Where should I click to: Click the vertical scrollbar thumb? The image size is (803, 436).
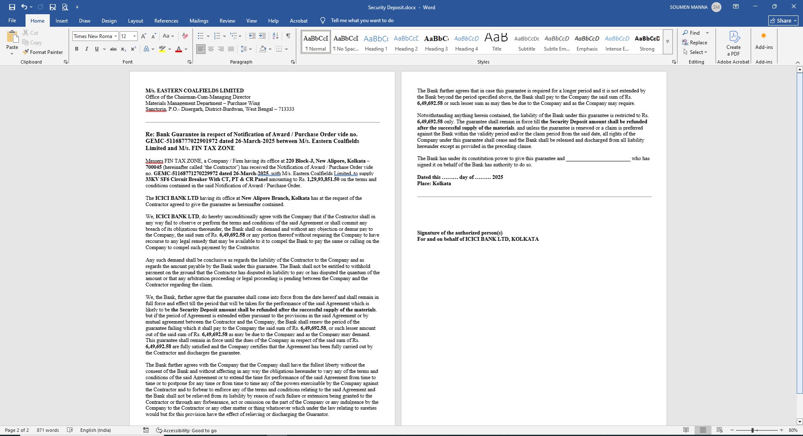[x=800, y=233]
